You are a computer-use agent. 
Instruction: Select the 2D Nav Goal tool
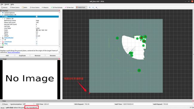pyautogui.click(x=69, y=7)
